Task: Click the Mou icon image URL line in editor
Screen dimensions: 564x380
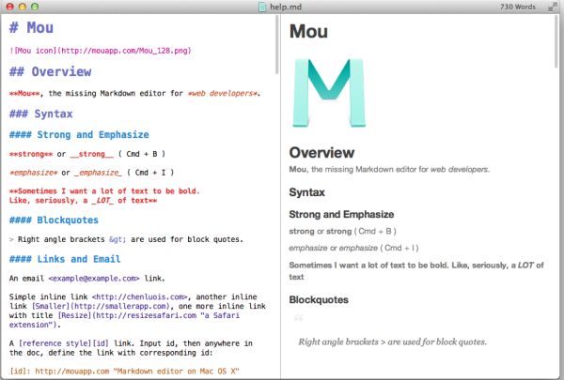Action: tap(101, 51)
